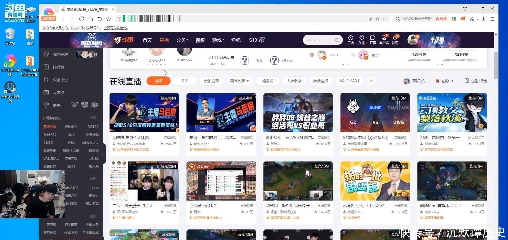Screen dimensions: 508x240
Task: Open the 英雄列表 dropdown filter
Action: click(x=239, y=81)
